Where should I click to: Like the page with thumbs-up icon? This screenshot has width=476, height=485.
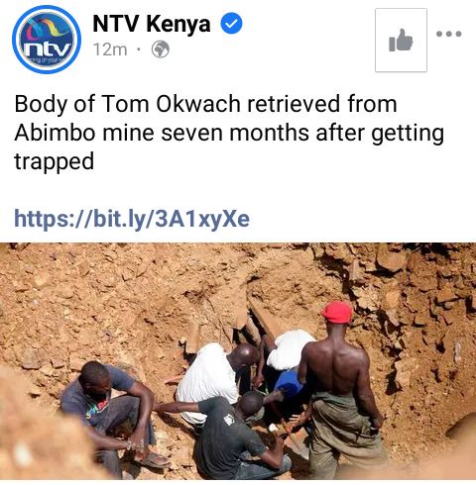[x=401, y=40]
